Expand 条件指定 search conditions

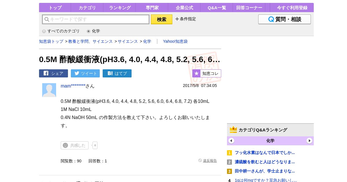coord(186,19)
